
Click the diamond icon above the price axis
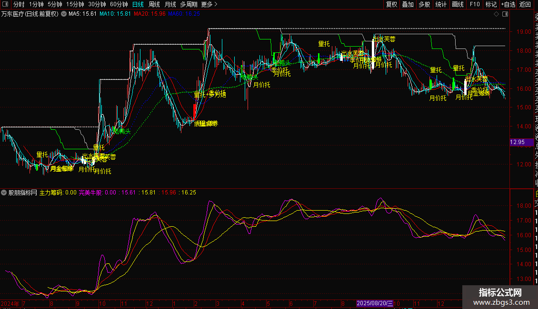[497, 14]
